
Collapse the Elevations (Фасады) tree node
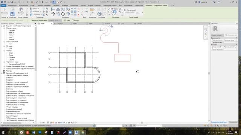(4, 51)
